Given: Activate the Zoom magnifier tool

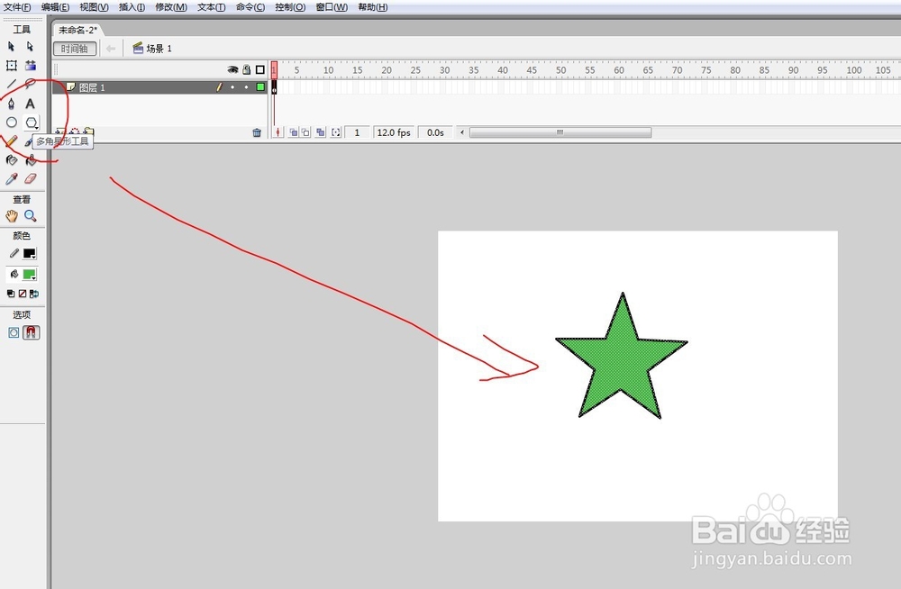Looking at the screenshot, I should coord(31,216).
